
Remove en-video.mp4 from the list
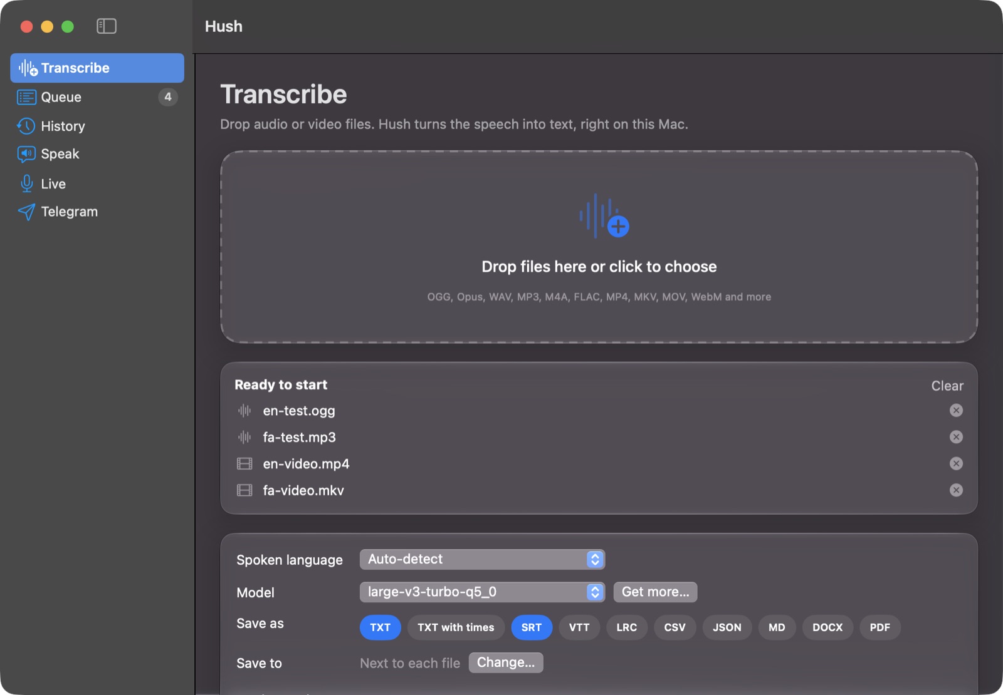click(x=956, y=463)
